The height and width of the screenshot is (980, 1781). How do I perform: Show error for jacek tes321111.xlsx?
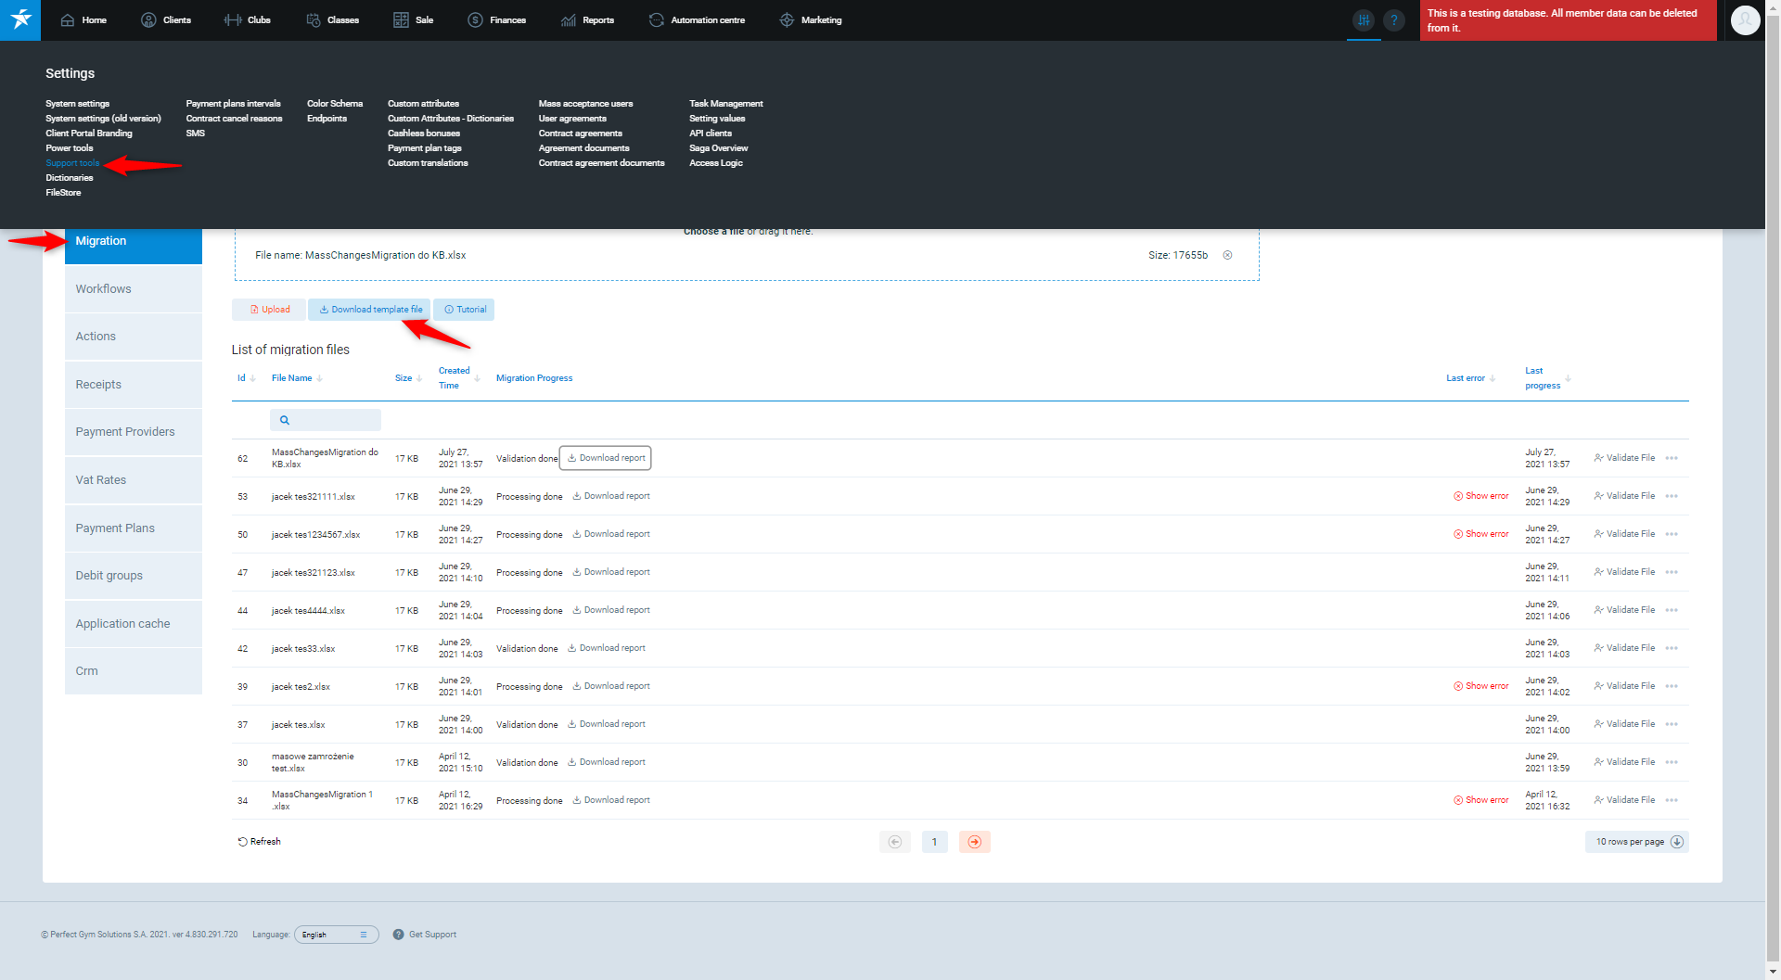1480,496
